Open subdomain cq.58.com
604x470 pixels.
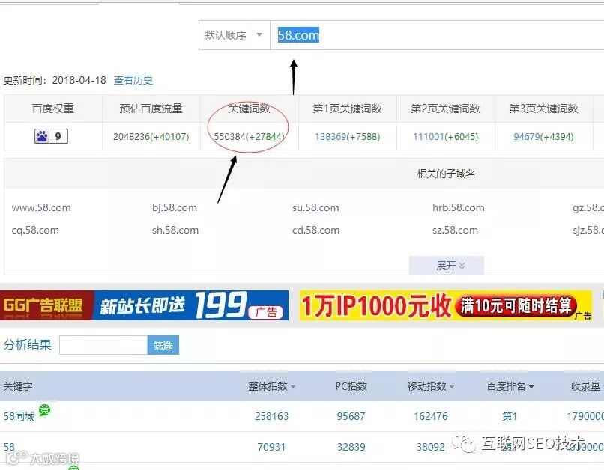coord(35,231)
